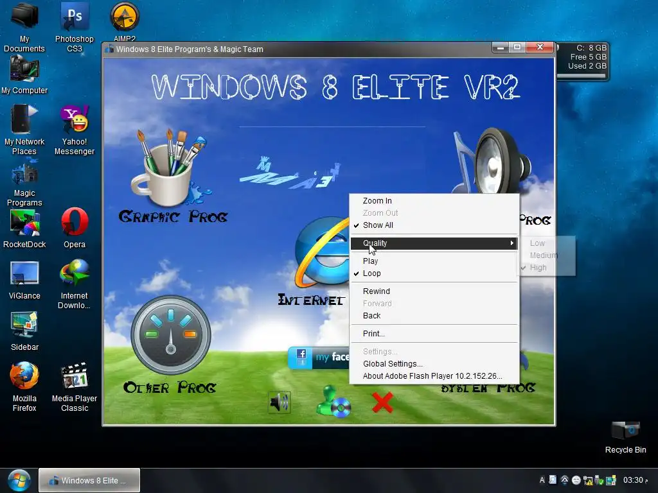
Task: Click the red X exit icon
Action: [382, 402]
